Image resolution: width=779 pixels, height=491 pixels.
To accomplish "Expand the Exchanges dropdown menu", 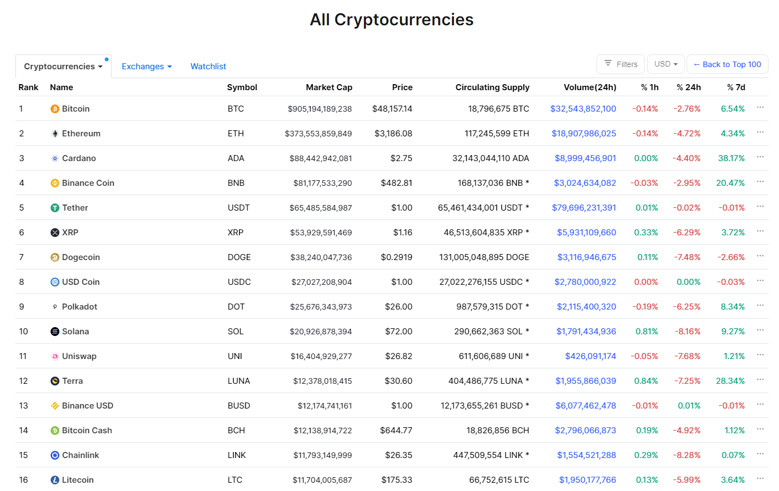I will [x=147, y=67].
